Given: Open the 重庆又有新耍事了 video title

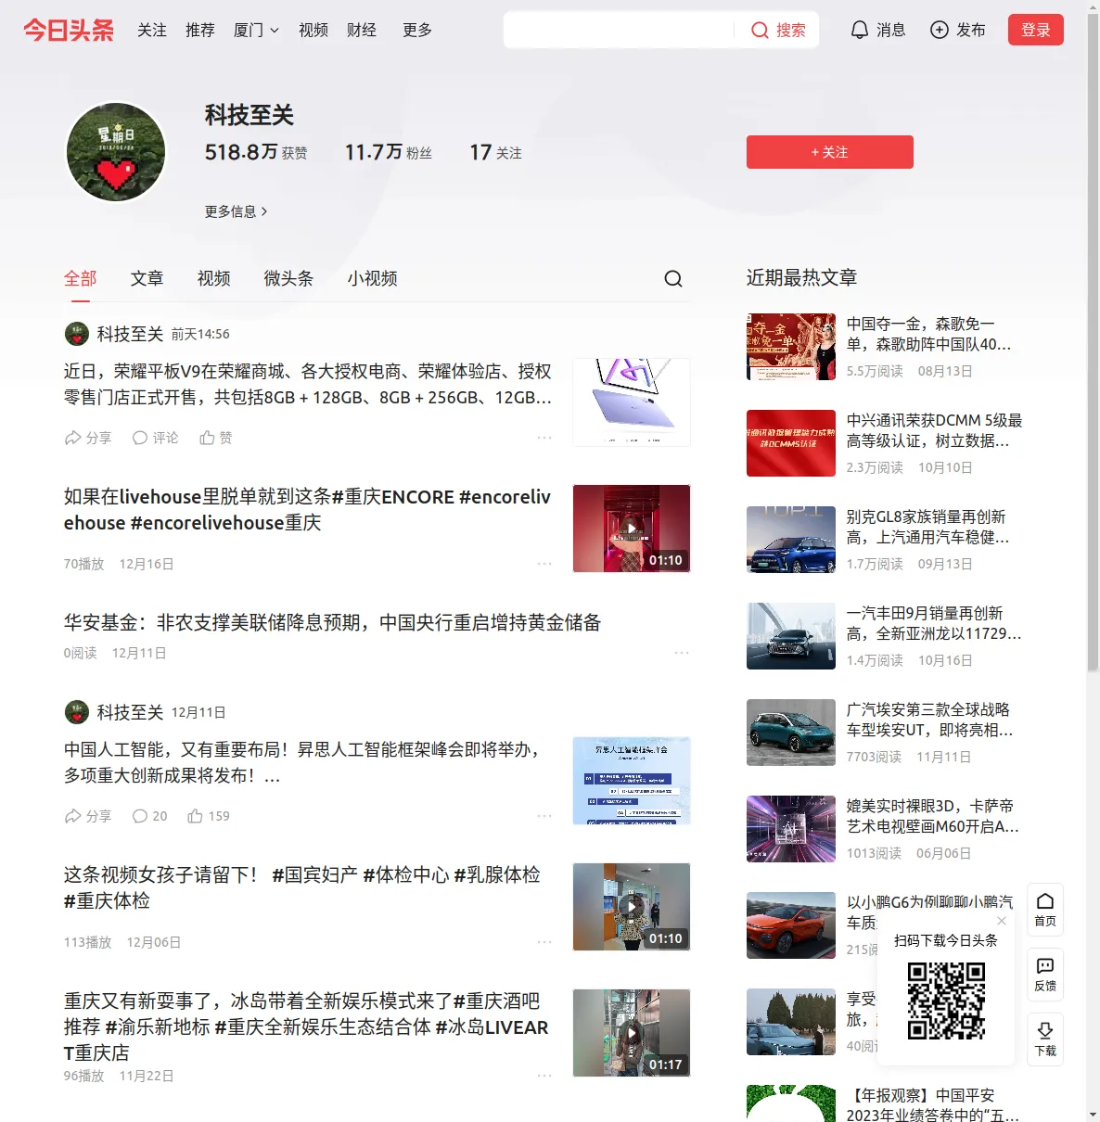Looking at the screenshot, I should [306, 1026].
